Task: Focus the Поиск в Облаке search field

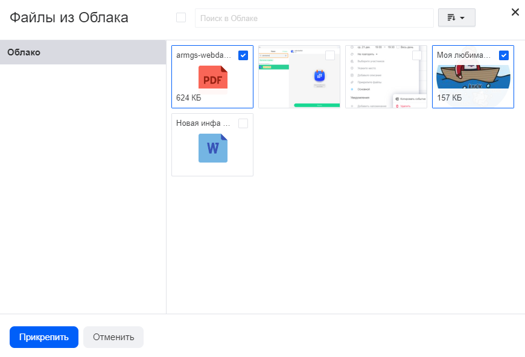Action: tap(314, 18)
